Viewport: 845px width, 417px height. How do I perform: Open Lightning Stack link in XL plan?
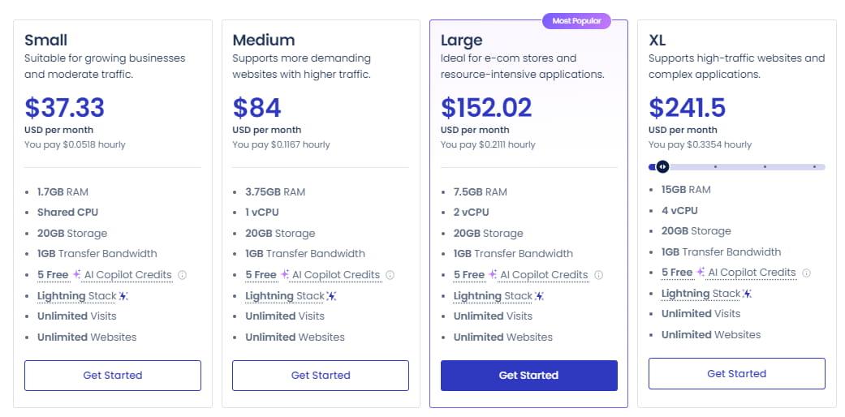(701, 294)
